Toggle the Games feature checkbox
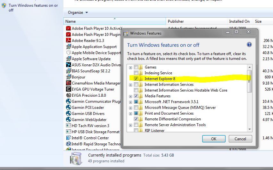The width and height of the screenshot is (273, 170). [x=136, y=67]
